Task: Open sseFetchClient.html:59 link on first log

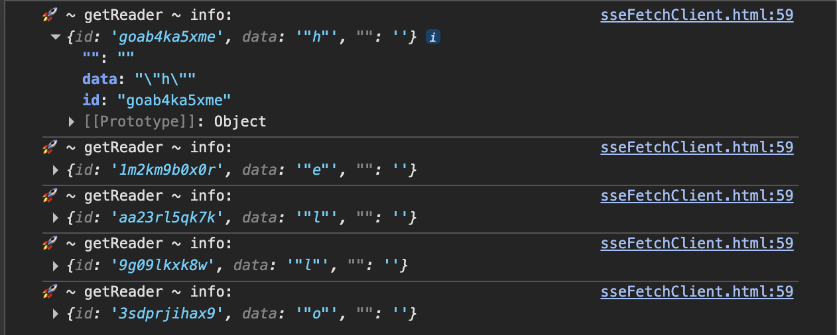Action: click(696, 15)
